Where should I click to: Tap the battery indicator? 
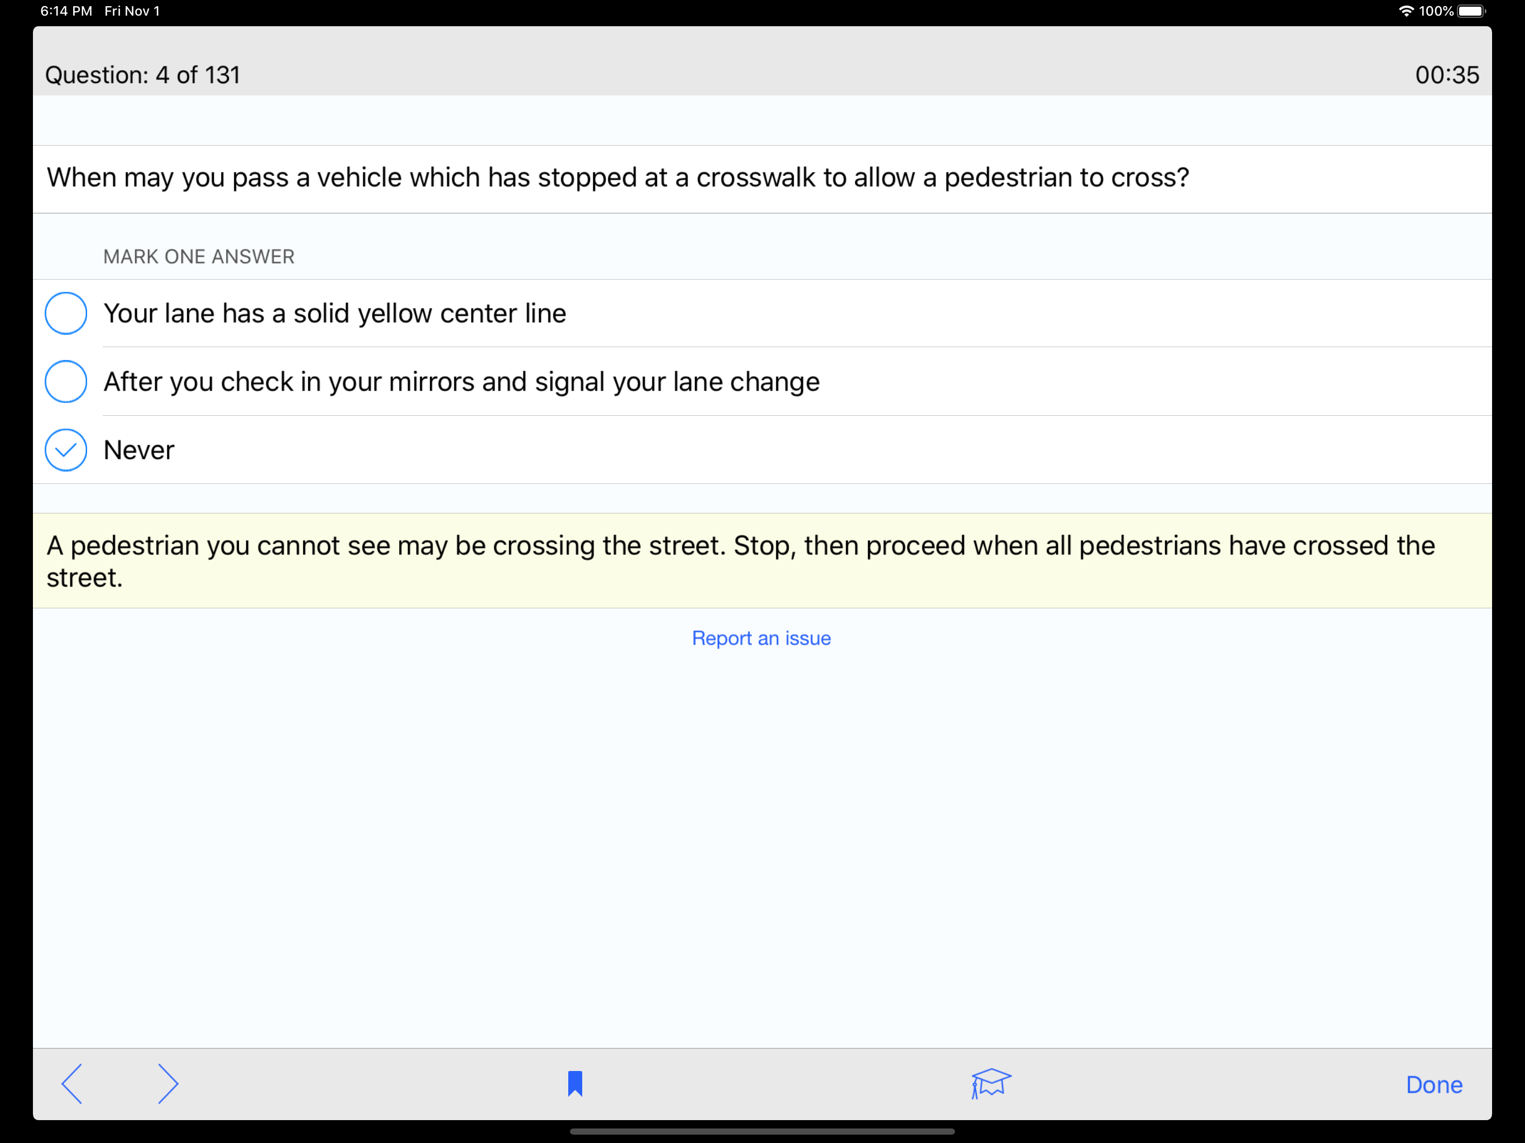tap(1470, 11)
